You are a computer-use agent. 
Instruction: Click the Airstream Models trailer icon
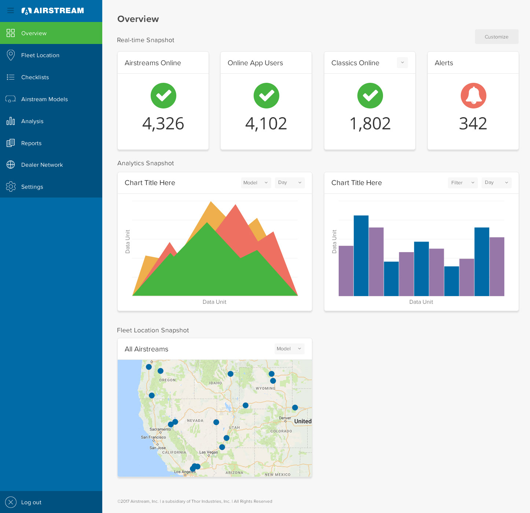(11, 99)
